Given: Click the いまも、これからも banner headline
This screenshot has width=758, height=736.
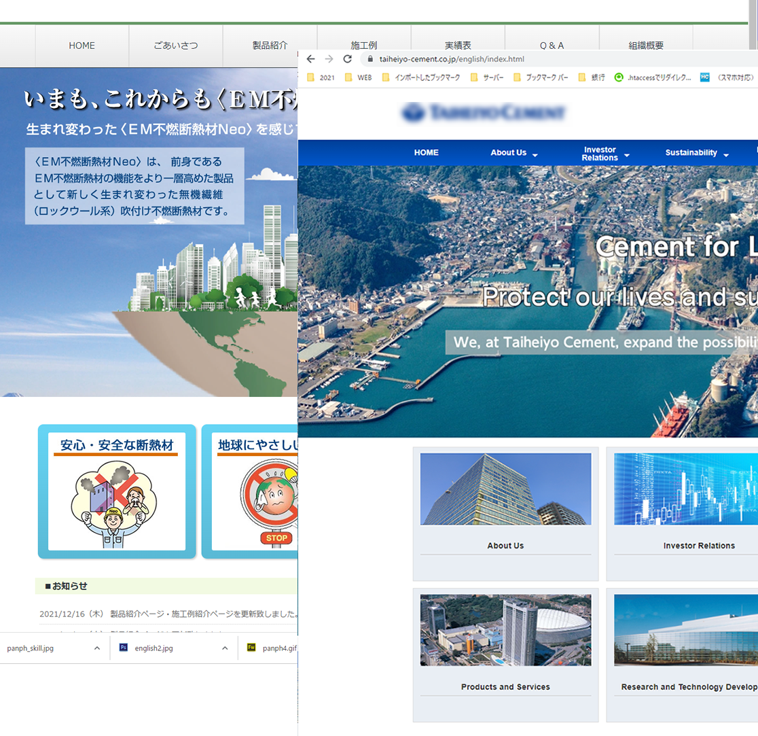Looking at the screenshot, I should point(160,99).
